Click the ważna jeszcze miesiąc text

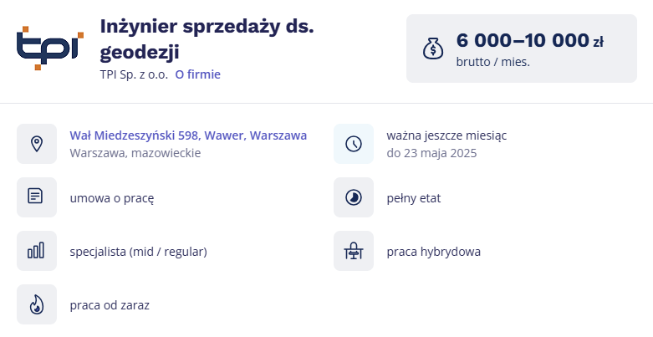click(446, 135)
